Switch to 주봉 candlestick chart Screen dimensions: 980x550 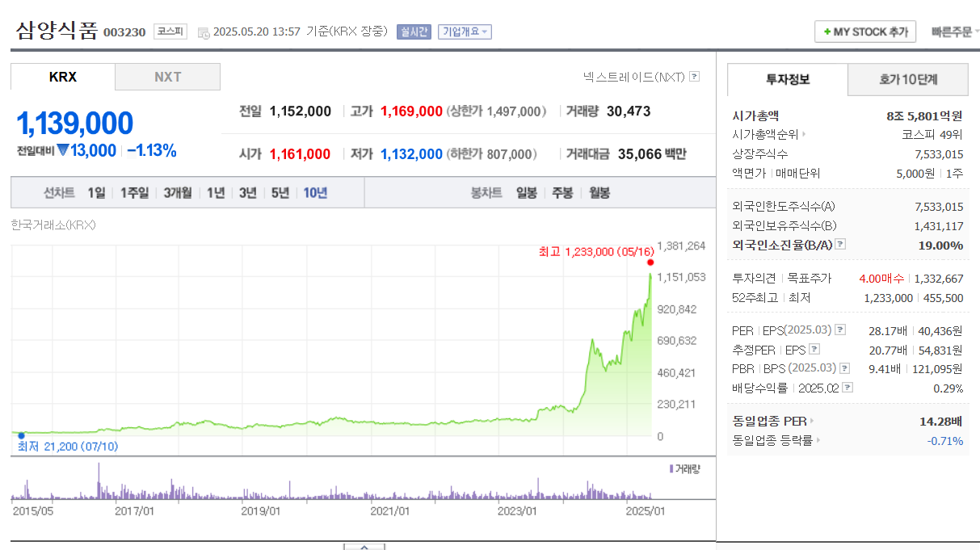click(562, 193)
